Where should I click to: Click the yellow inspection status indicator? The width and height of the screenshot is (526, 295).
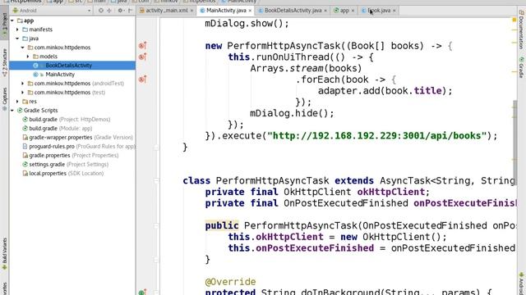(x=514, y=20)
